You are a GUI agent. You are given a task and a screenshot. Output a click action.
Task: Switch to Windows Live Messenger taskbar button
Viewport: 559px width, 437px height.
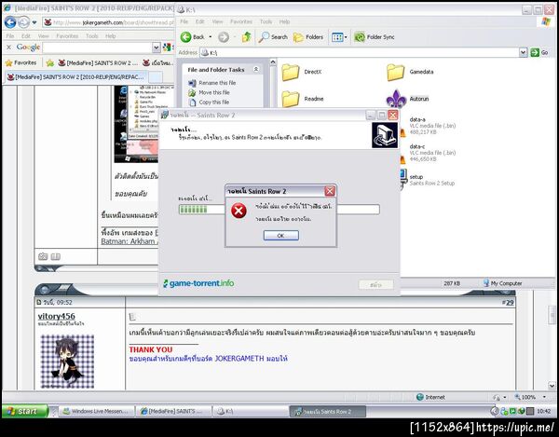(x=96, y=411)
